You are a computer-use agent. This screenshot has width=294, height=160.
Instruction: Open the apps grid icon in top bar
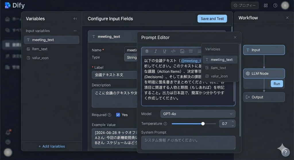pos(266,5)
